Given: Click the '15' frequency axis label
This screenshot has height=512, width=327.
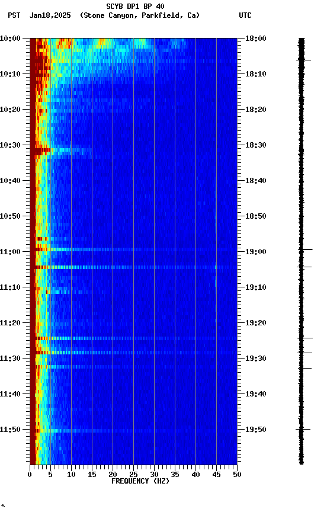Looking at the screenshot, I should pos(92,475).
